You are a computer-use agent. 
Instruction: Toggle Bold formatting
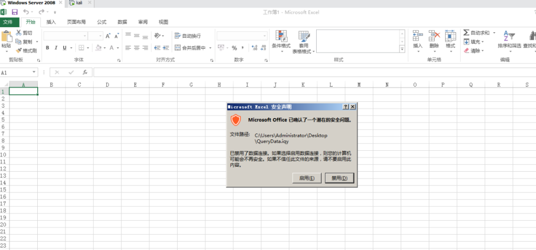[x=48, y=48]
